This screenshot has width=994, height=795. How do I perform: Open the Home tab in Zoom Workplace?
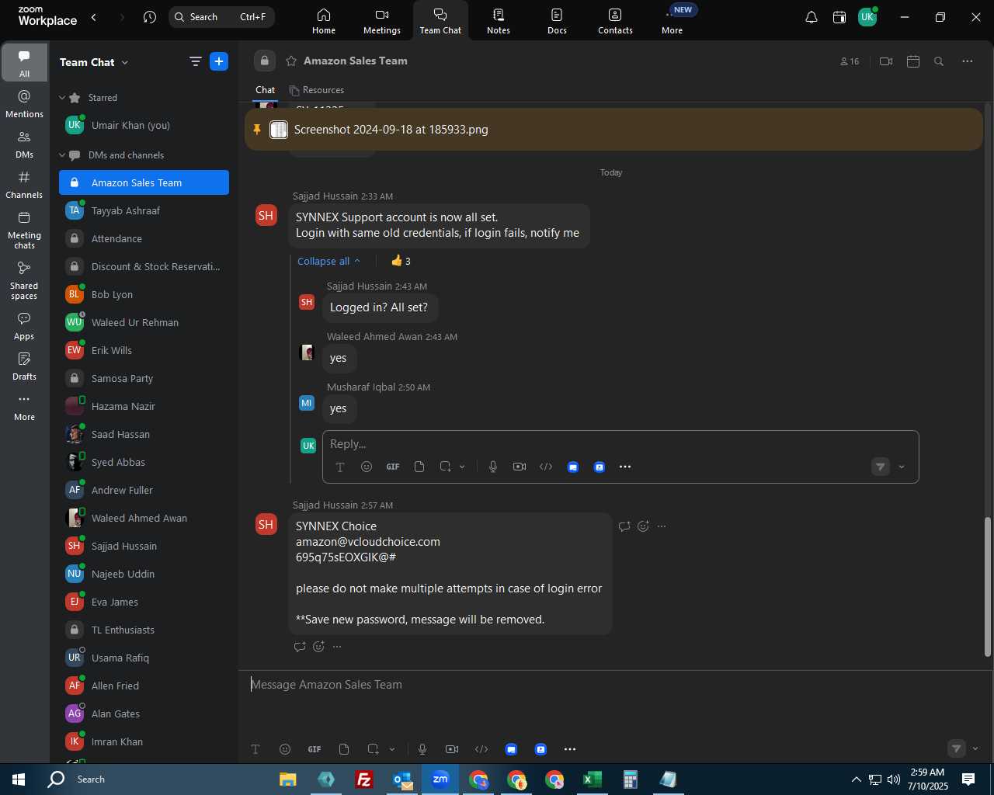[324, 21]
